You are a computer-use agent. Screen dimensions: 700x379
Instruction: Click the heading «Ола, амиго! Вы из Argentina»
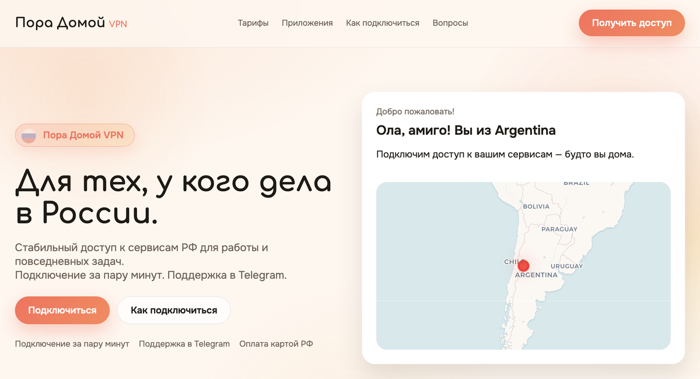(466, 130)
